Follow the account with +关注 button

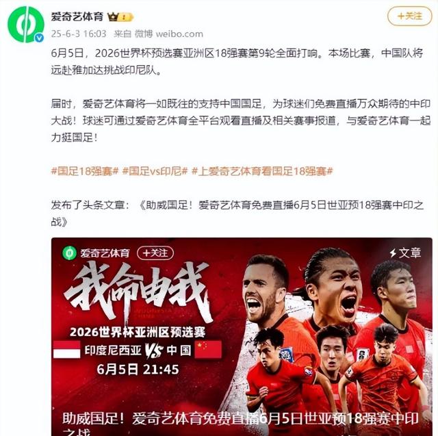tap(409, 16)
